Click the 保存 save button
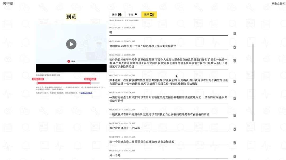The image size is (286, 160). coord(117,15)
